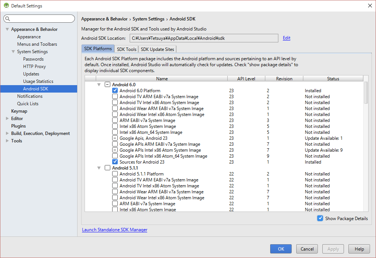
Task: Open Appearance settings page
Action: pyautogui.click(x=29, y=36)
